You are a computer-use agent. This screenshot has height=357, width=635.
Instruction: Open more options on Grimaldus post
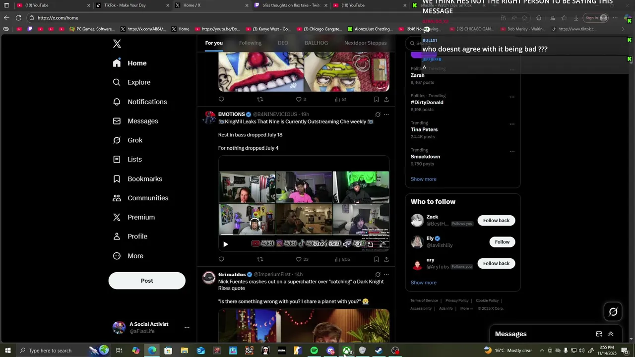pos(386,274)
